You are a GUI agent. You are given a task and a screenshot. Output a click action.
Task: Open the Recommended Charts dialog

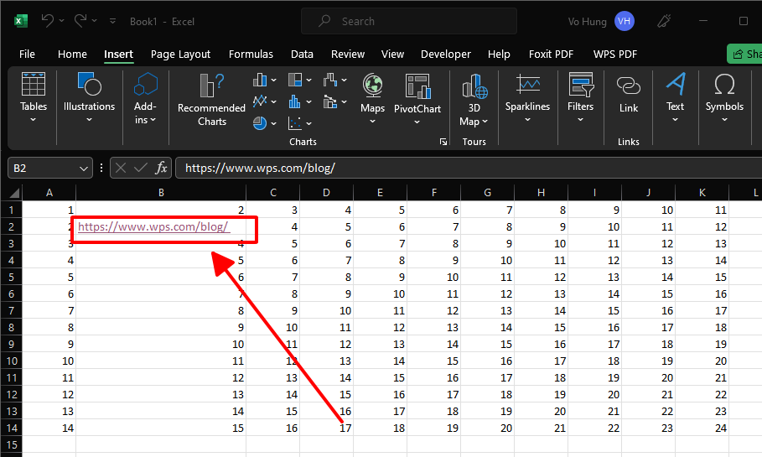click(x=211, y=99)
